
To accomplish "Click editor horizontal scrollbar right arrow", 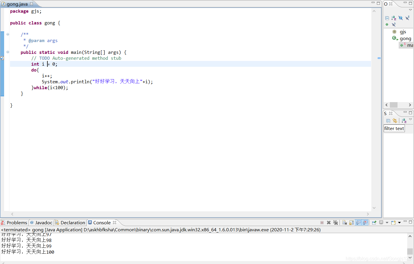I will pyautogui.click(x=368, y=214).
